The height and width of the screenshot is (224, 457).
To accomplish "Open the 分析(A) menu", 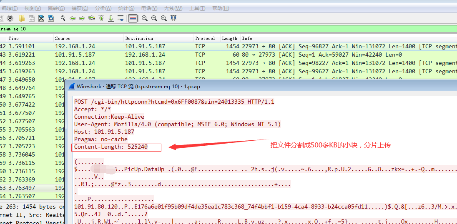I will pos(103,8).
